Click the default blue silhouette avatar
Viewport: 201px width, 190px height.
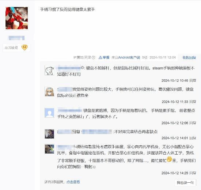(49, 113)
